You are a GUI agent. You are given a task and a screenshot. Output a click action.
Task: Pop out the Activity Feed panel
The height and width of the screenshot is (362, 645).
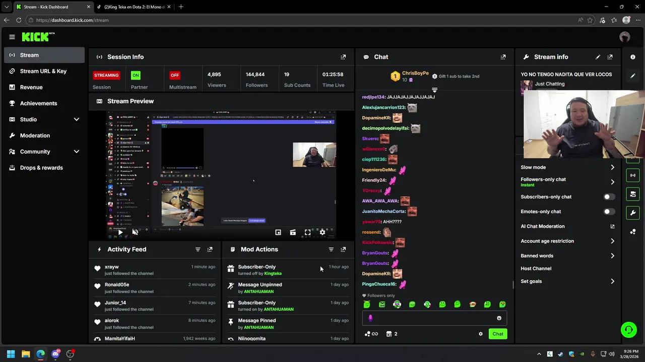coord(210,249)
